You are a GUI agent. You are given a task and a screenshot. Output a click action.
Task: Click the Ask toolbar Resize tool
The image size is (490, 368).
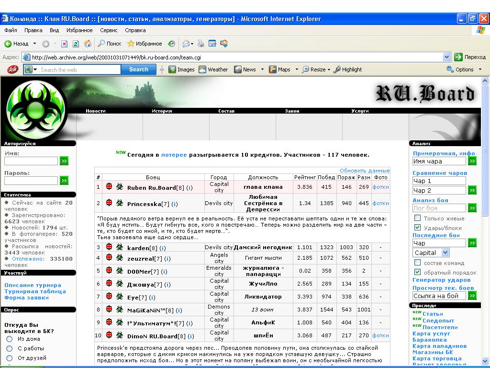point(314,69)
